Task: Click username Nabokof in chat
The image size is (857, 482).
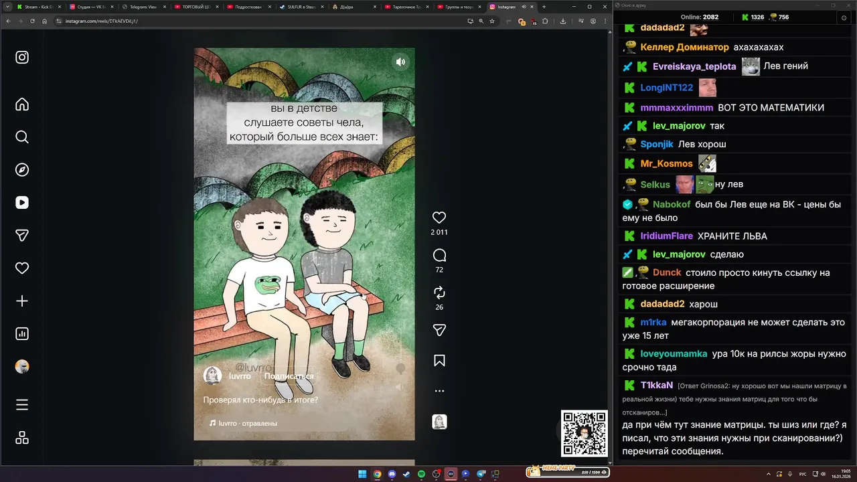Action: pos(672,204)
